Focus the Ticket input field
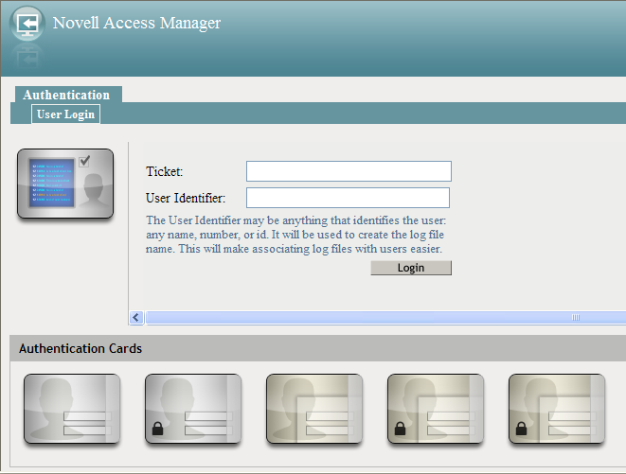 coord(349,171)
